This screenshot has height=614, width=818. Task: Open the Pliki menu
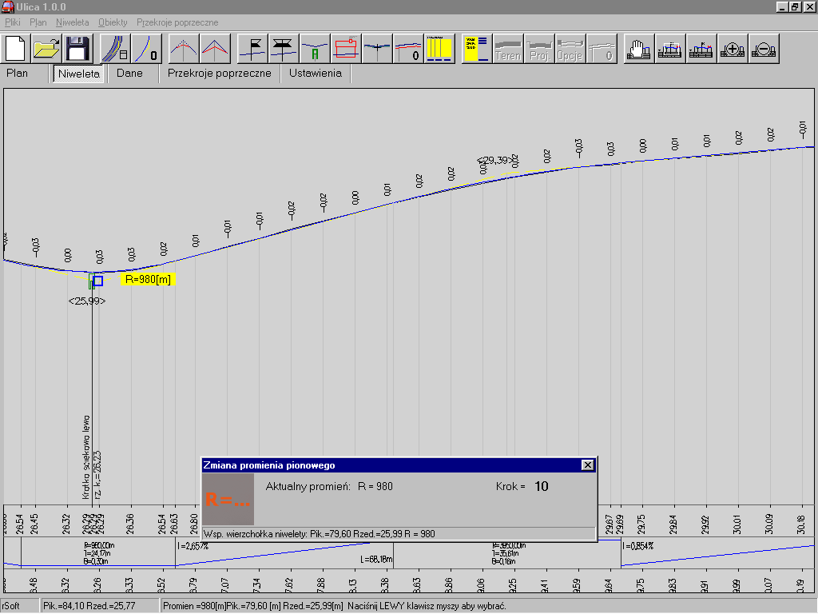click(x=13, y=22)
